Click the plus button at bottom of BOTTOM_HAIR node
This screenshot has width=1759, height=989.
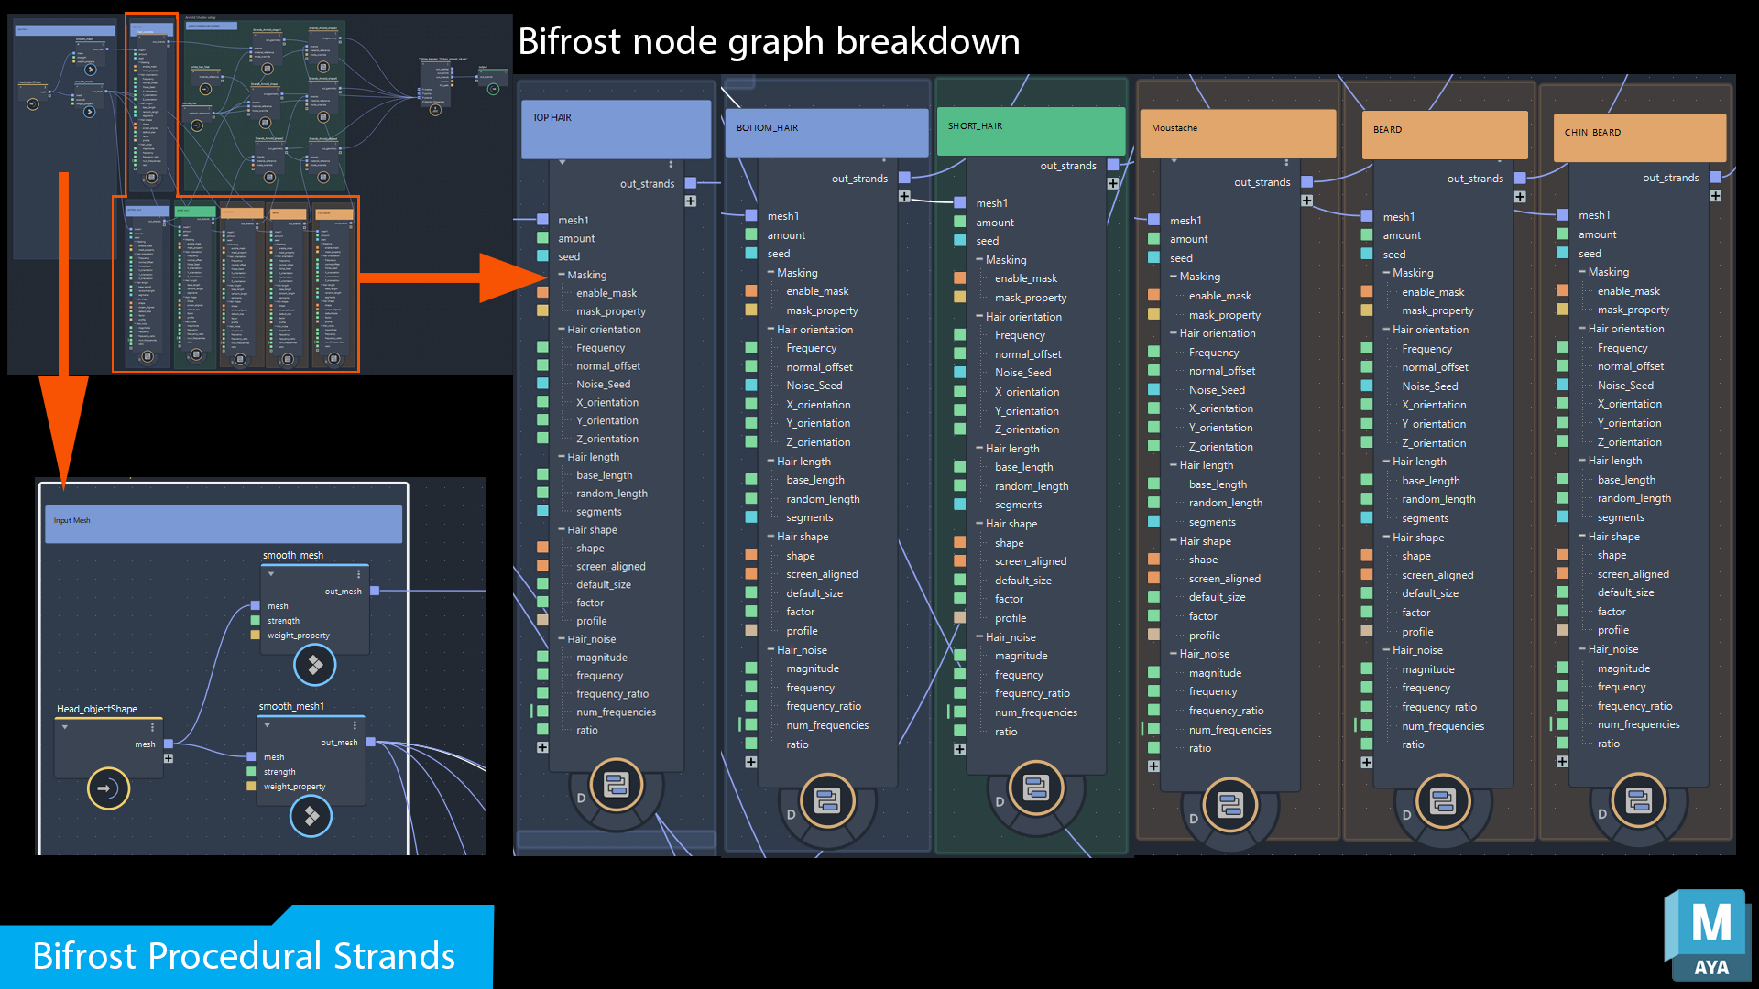click(x=752, y=761)
